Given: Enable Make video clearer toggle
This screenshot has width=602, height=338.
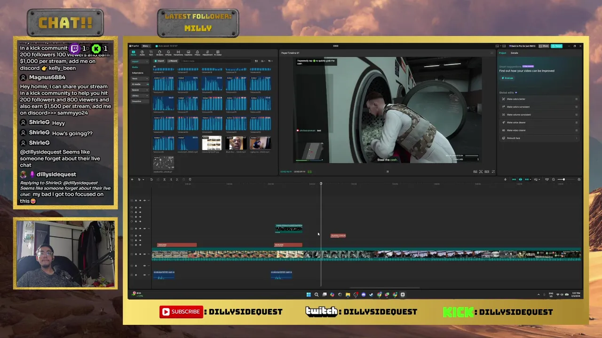Looking at the screenshot, I should [x=577, y=131].
